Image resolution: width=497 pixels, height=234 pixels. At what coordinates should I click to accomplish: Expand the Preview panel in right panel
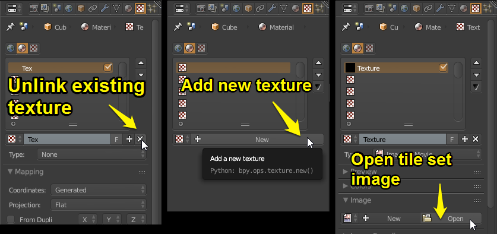[346, 172]
